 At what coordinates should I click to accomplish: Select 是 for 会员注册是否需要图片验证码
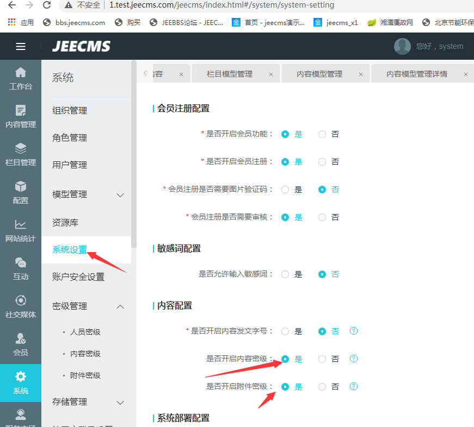[x=285, y=190]
